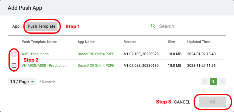Click the Size column header

171,42
